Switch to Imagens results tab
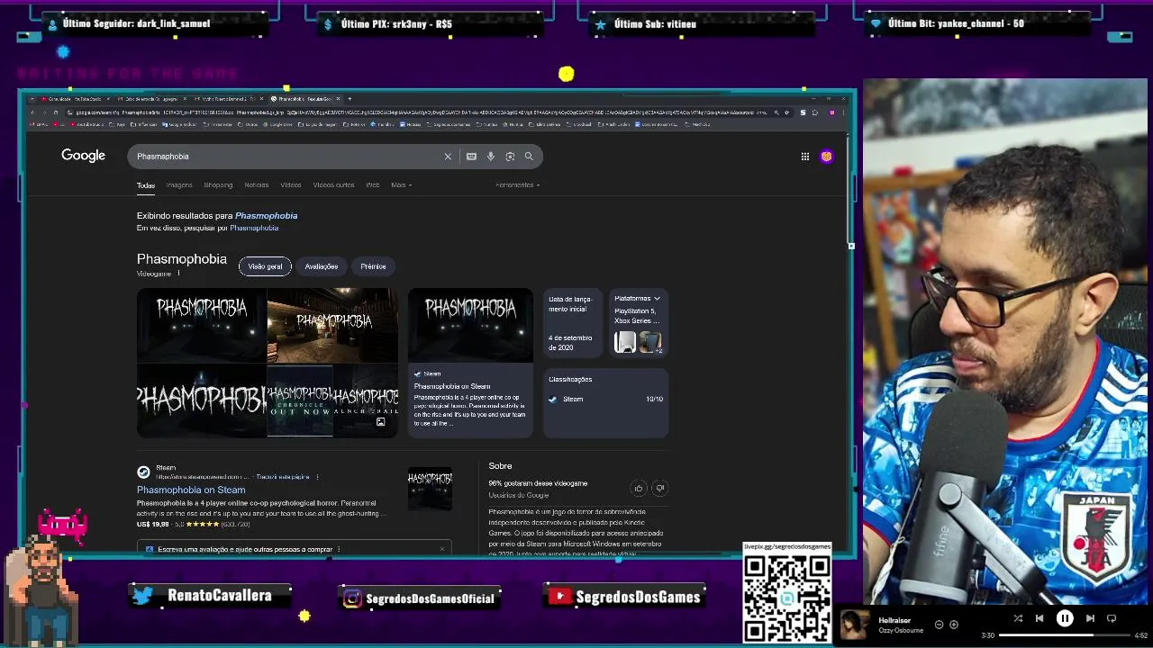 (179, 185)
